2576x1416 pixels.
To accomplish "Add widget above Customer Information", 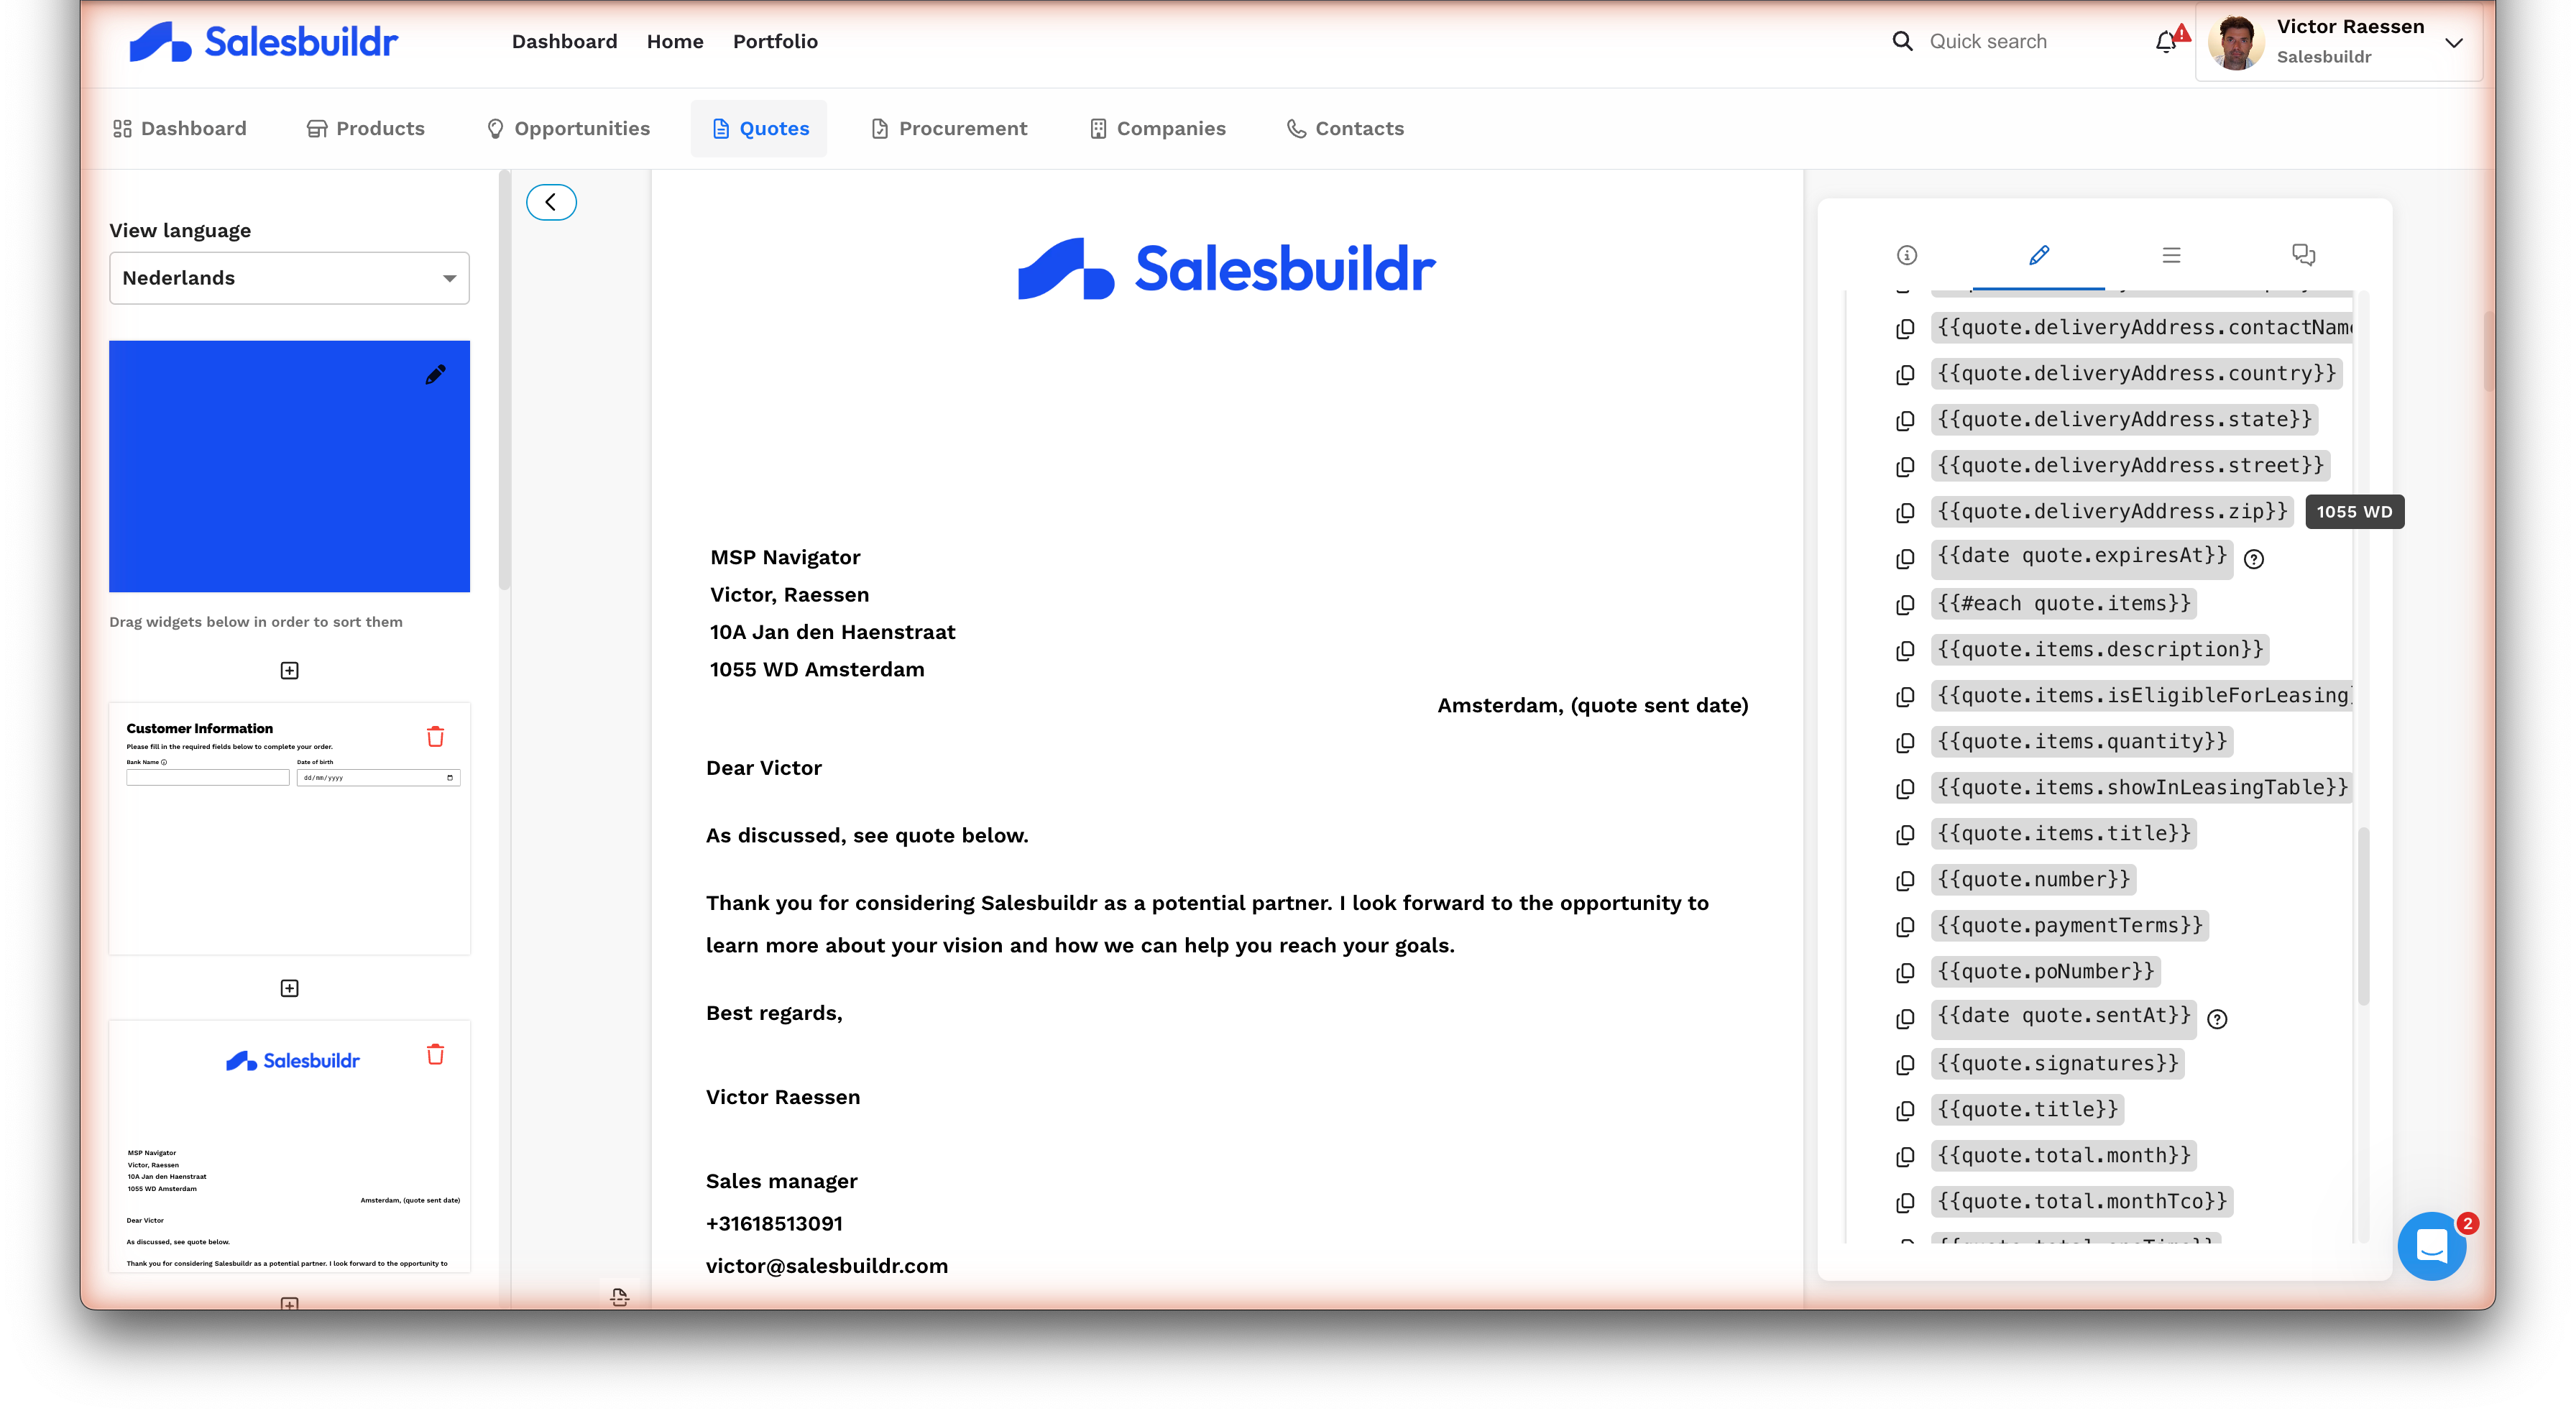I will 289,670.
